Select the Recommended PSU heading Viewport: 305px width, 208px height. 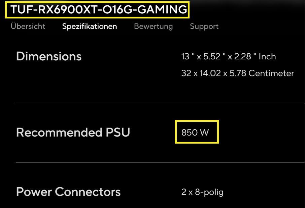click(x=73, y=133)
